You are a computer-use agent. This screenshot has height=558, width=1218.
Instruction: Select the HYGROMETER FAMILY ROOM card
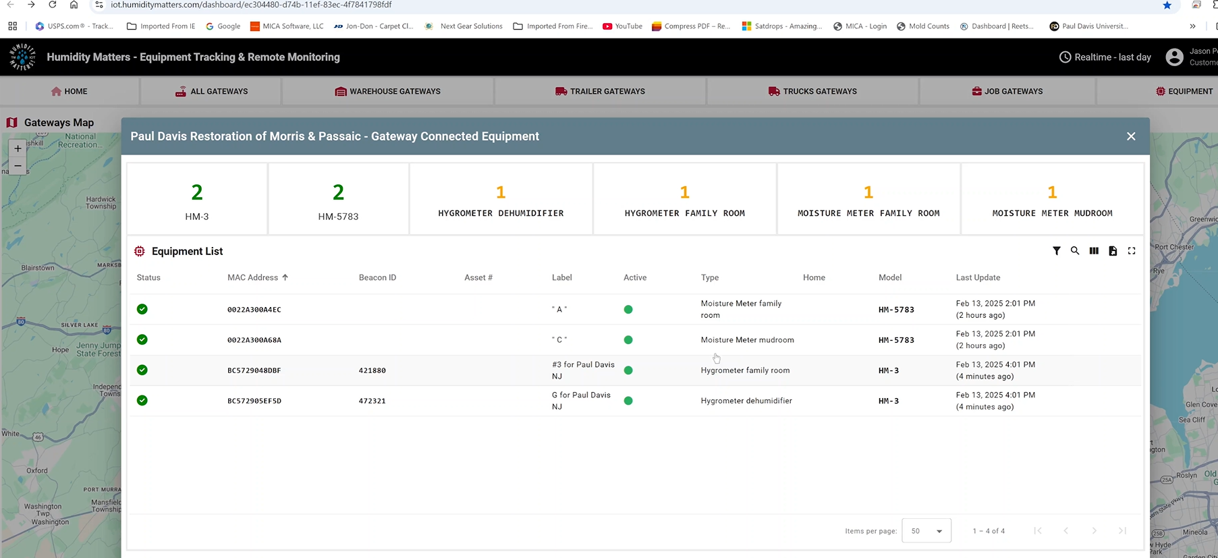coord(684,199)
